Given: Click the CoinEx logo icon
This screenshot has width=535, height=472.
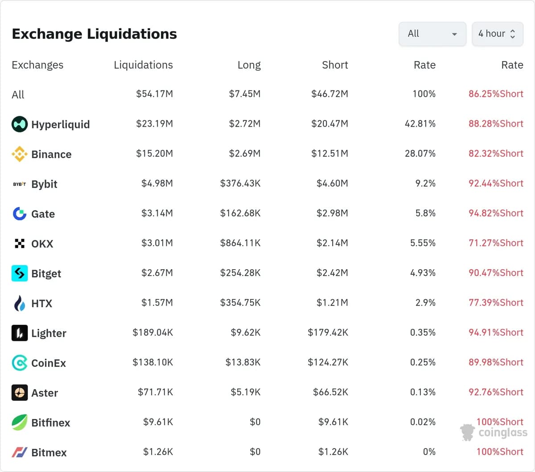Looking at the screenshot, I should [x=20, y=363].
